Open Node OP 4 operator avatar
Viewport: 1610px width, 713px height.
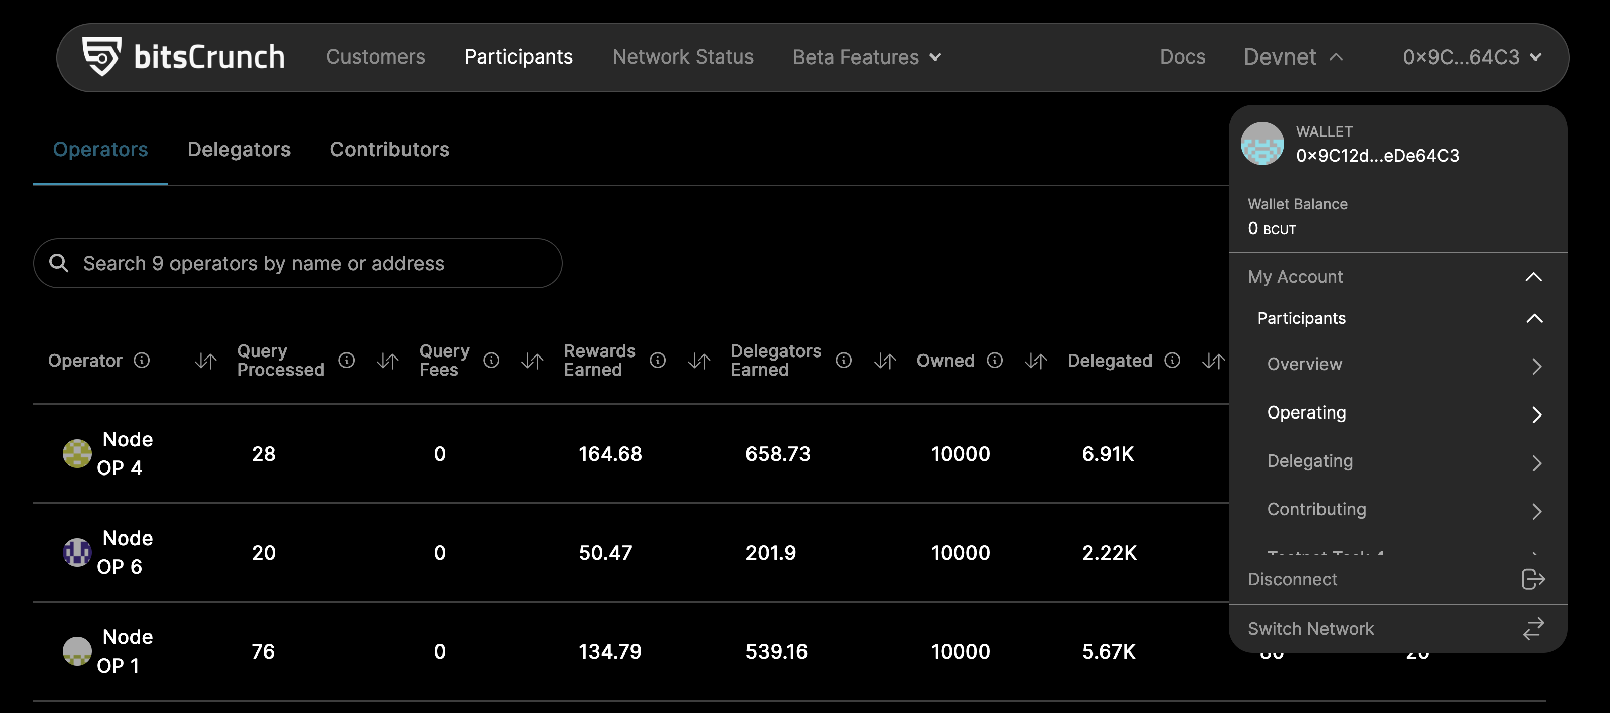click(77, 454)
